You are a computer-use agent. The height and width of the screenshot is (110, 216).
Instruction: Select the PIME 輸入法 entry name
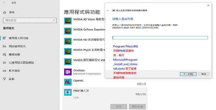click(x=81, y=91)
